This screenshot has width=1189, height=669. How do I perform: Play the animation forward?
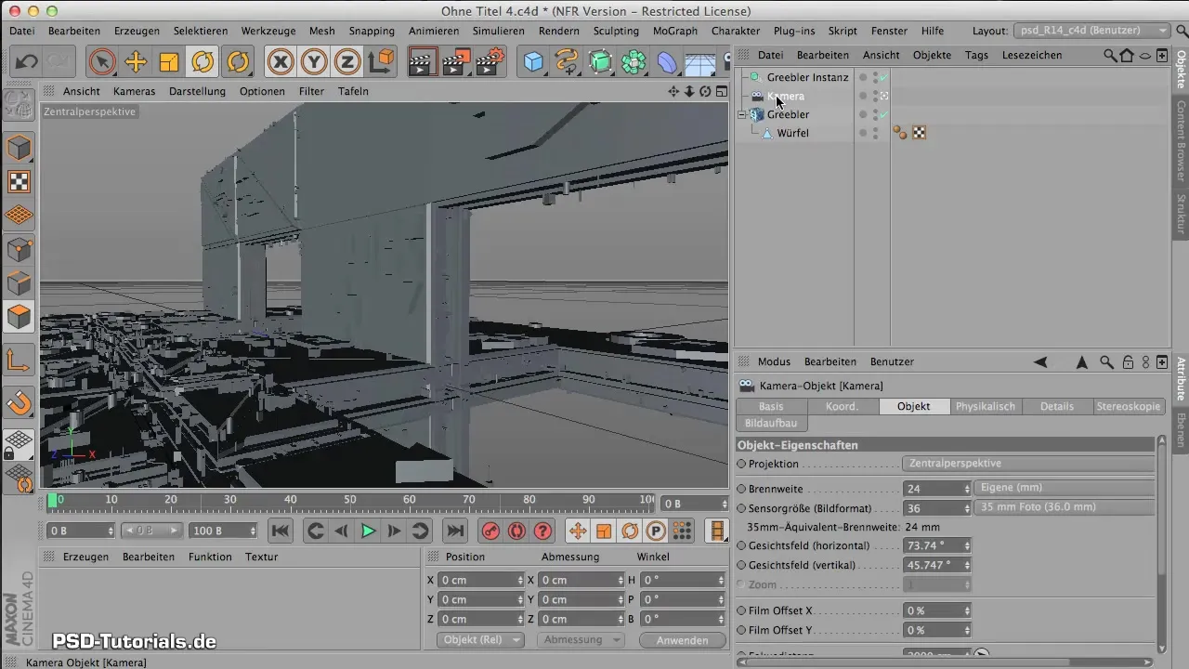tap(368, 531)
